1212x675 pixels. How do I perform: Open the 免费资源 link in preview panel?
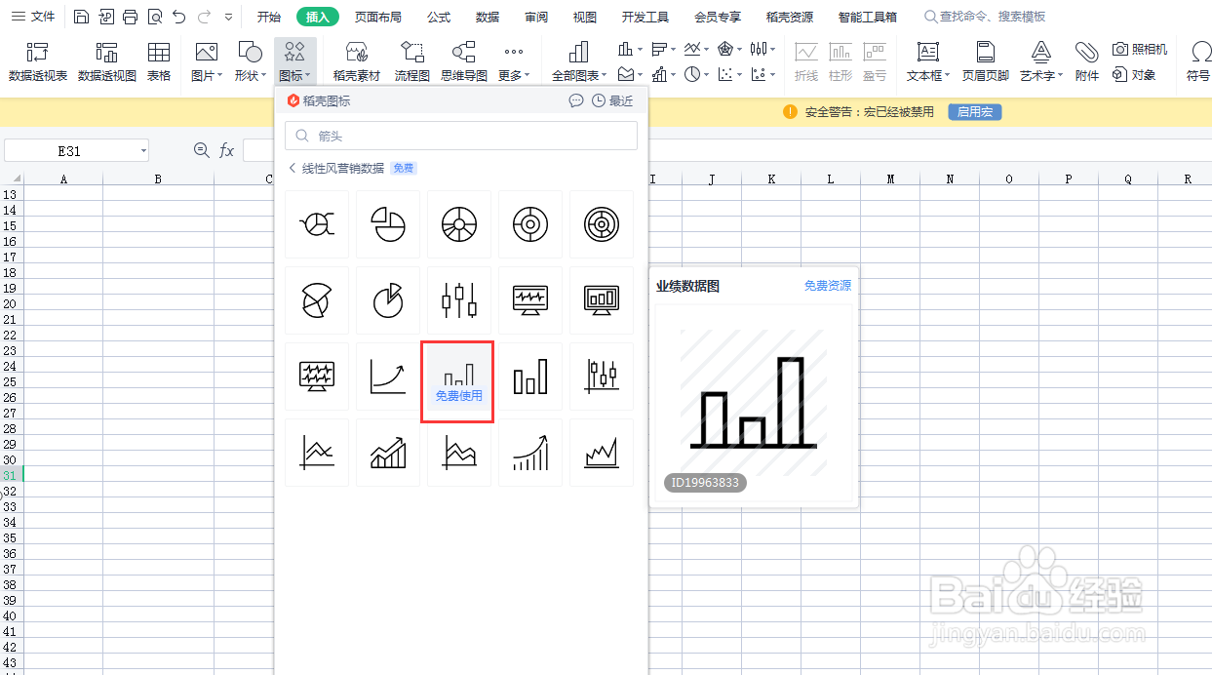[x=828, y=285]
